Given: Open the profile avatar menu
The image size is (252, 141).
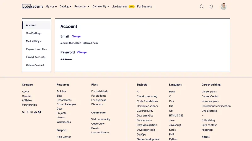Looking at the screenshot, I should pyautogui.click(x=223, y=7).
